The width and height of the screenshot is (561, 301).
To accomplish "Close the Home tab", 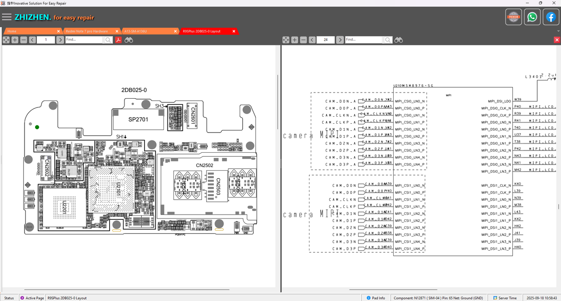I will 59,31.
